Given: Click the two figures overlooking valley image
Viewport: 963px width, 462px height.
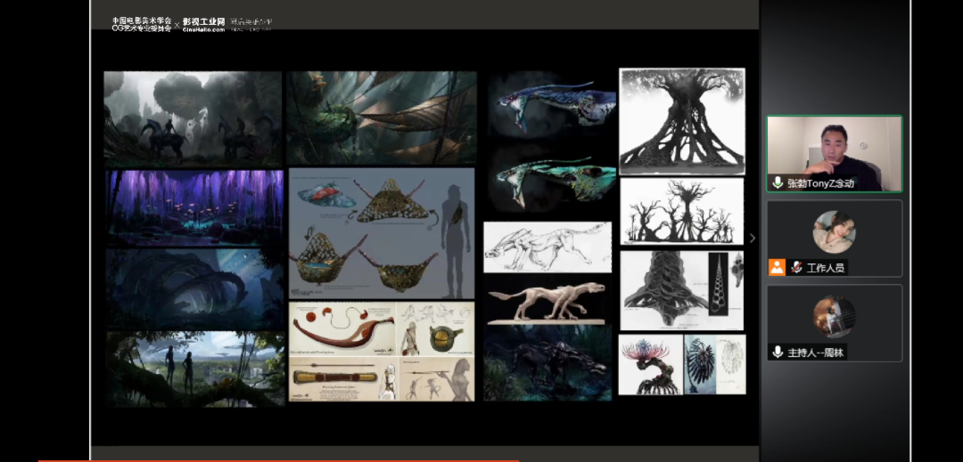Looking at the screenshot, I should point(194,369).
